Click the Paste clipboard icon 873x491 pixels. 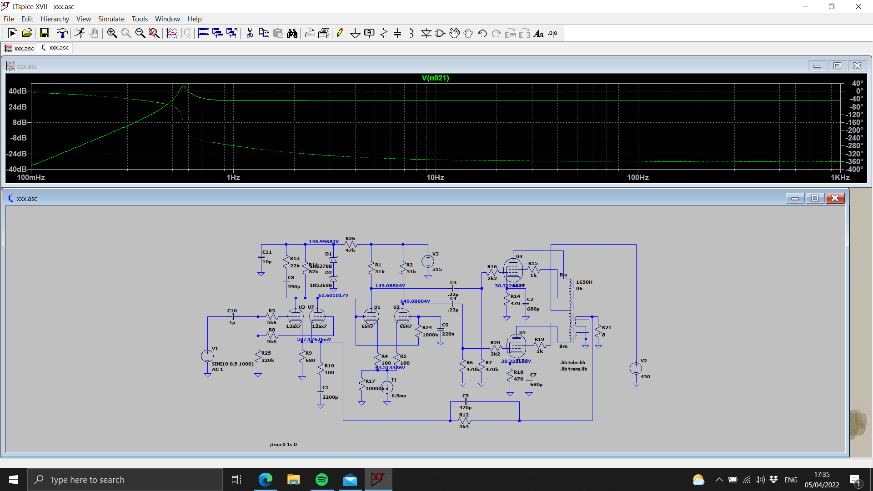pos(278,33)
